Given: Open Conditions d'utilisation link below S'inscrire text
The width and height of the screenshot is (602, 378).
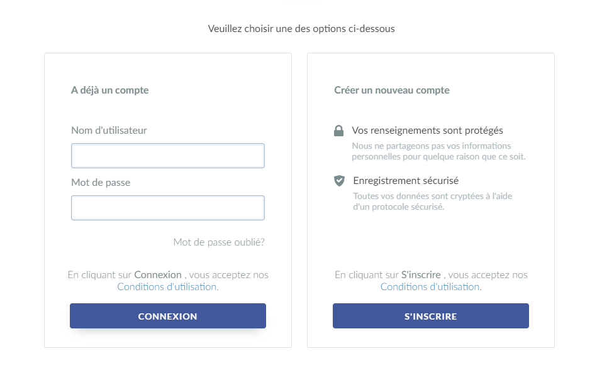Looking at the screenshot, I should [x=431, y=287].
